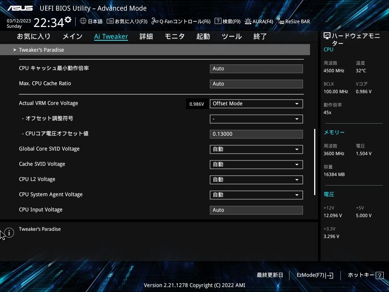Open お気に入り(F3) favorites
The width and height of the screenshot is (389, 292).
127,21
